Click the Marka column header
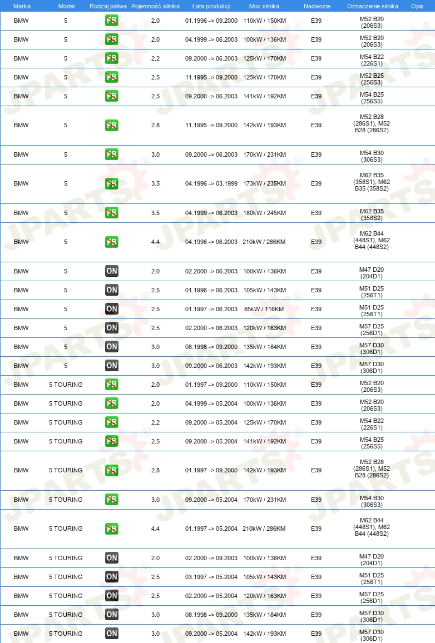The height and width of the screenshot is (643, 435). coord(22,6)
